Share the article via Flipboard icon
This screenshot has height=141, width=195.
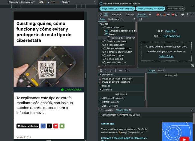(55, 126)
